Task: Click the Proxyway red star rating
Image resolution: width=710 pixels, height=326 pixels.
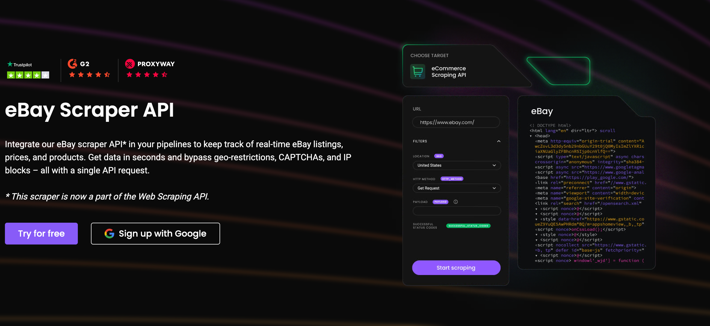Action: pyautogui.click(x=147, y=74)
